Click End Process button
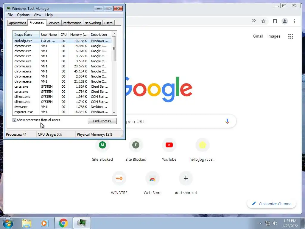Screen dimensions: 305x229 [102, 121]
